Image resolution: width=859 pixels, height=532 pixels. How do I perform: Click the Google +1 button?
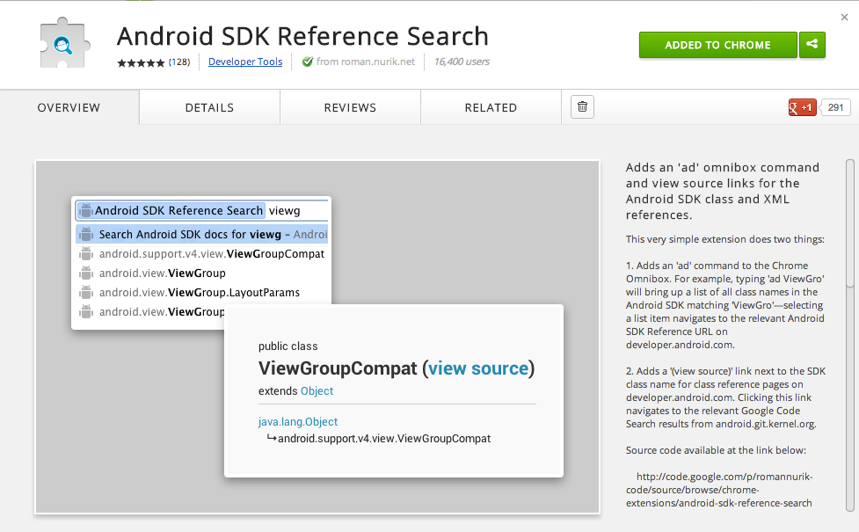click(x=803, y=106)
